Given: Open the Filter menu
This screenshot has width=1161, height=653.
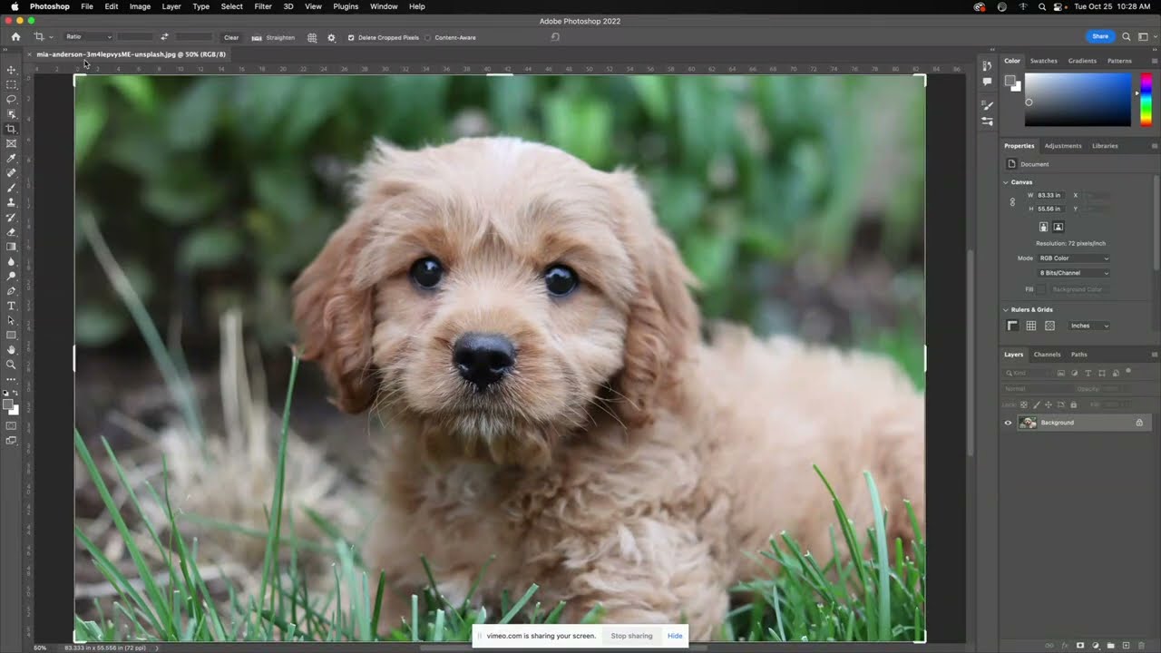Looking at the screenshot, I should [x=263, y=6].
